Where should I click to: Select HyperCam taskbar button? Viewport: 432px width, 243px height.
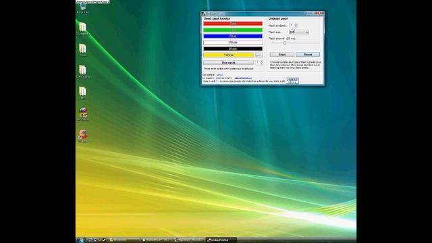click(x=189, y=240)
